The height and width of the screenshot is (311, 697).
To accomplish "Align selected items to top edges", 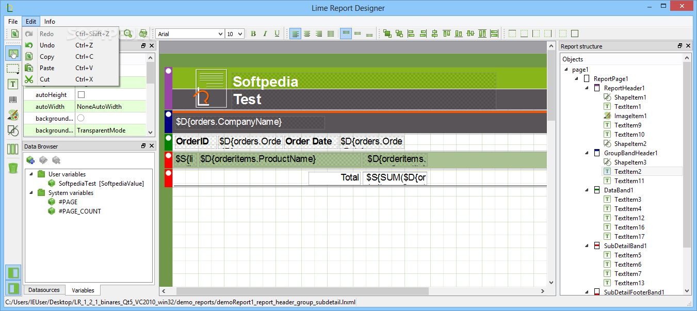I will tap(447, 34).
